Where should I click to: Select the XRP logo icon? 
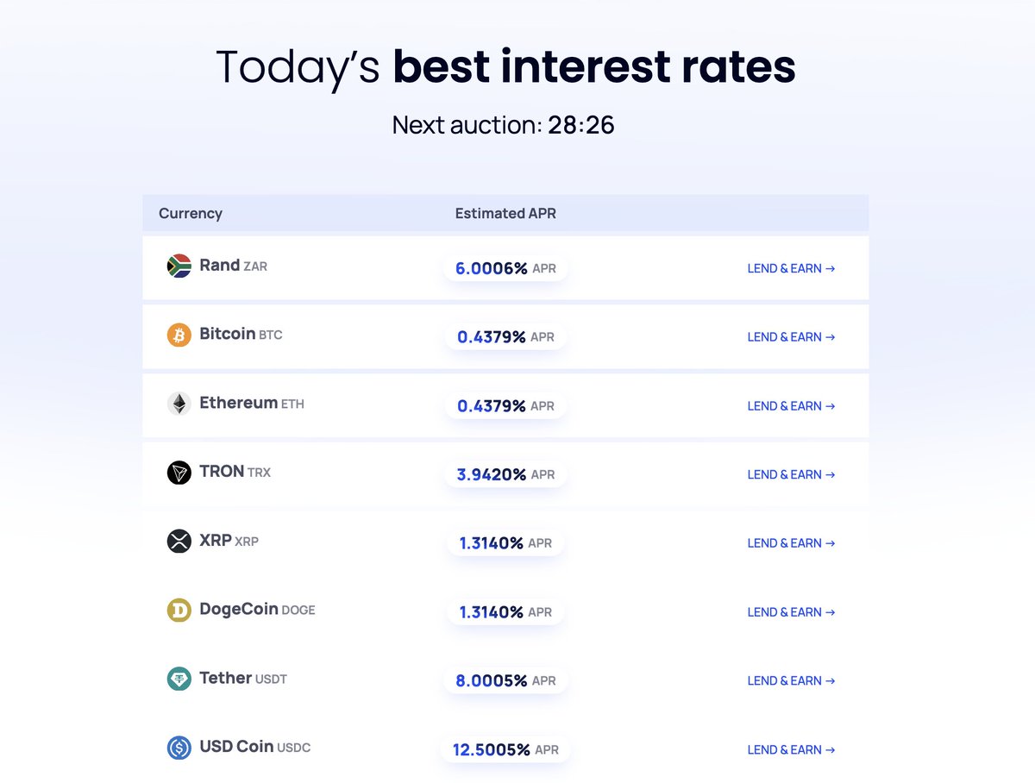coord(179,542)
